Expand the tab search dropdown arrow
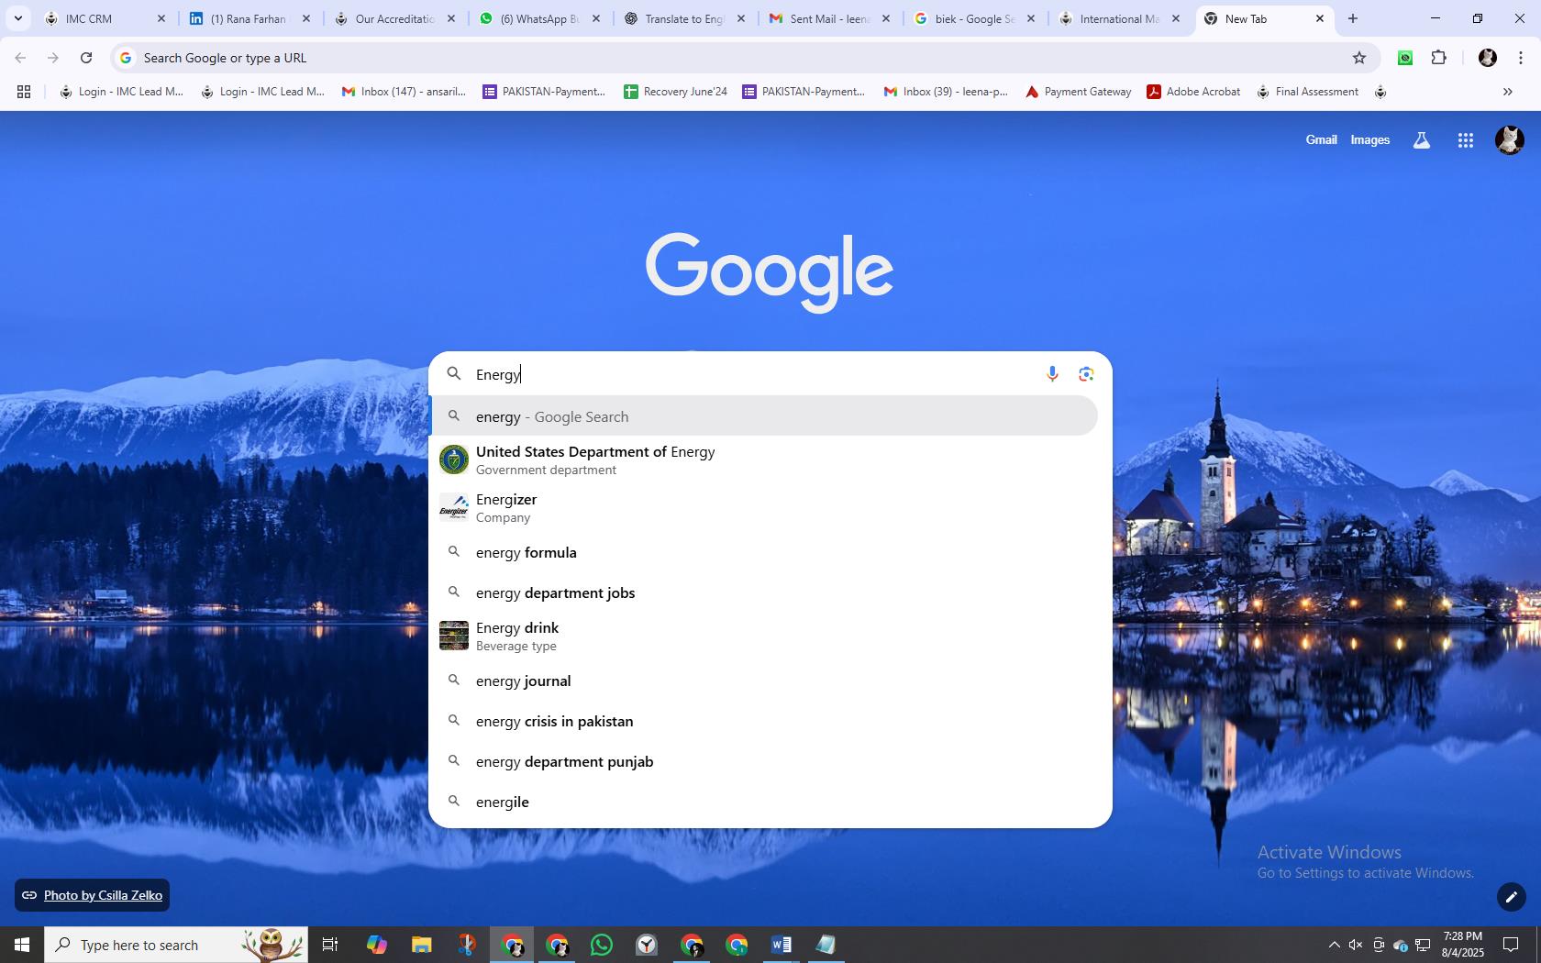This screenshot has width=1541, height=963. coord(17,18)
